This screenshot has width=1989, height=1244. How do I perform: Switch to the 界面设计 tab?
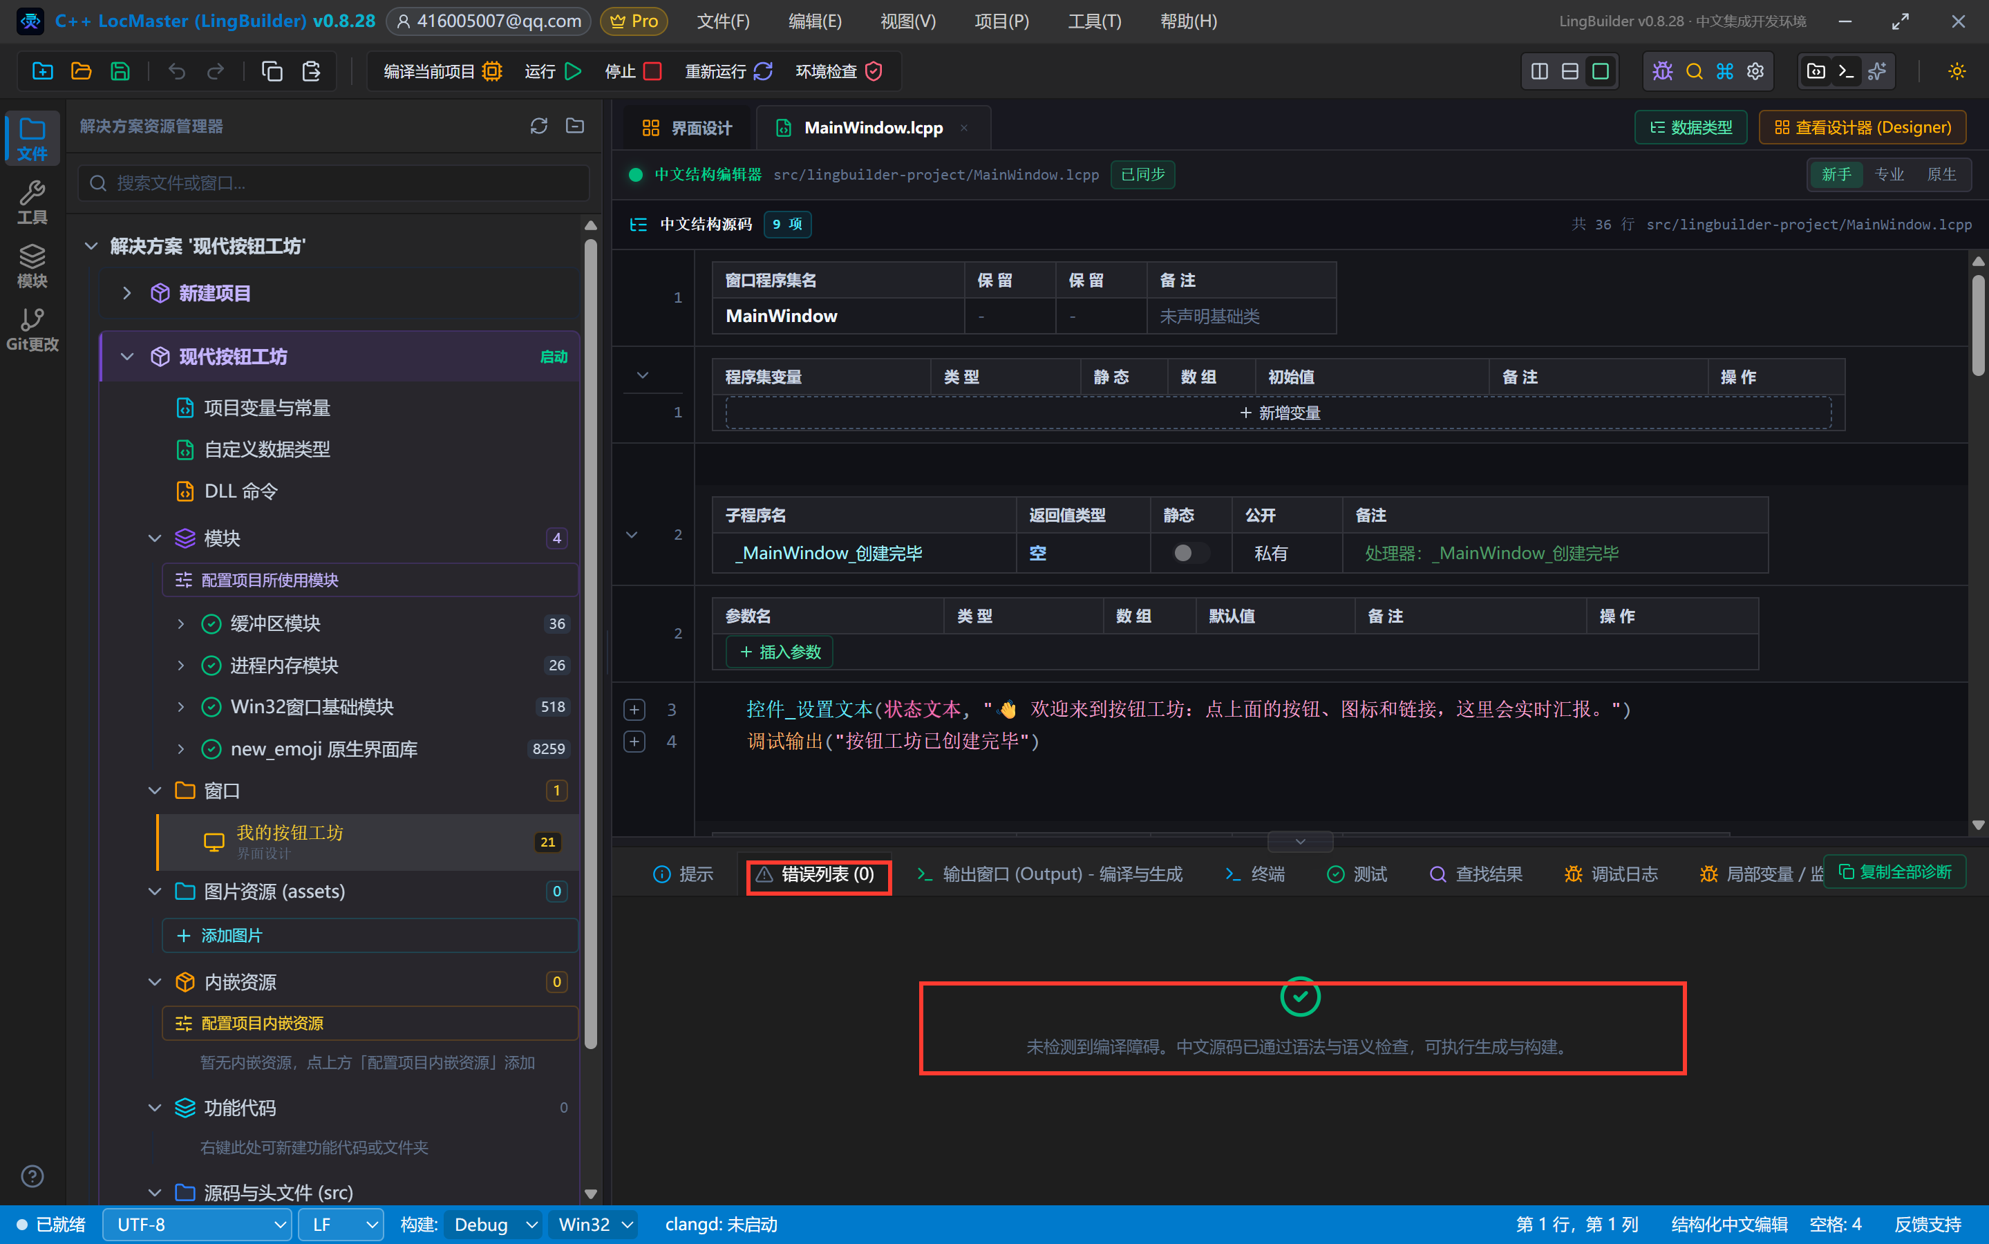pyautogui.click(x=686, y=128)
